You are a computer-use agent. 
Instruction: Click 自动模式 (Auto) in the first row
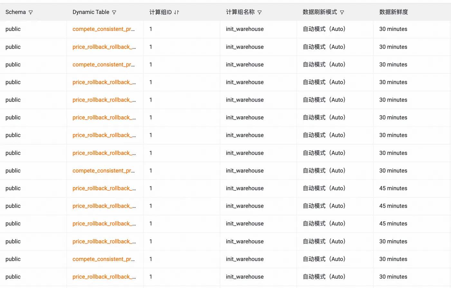[324, 29]
